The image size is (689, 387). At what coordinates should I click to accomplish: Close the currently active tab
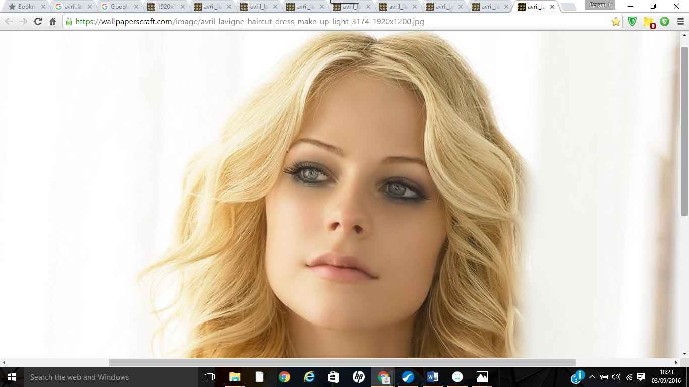pos(552,7)
